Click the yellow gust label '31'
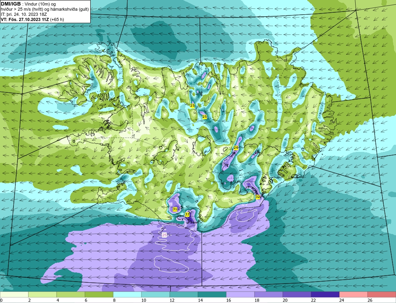Viewport: 396px width, 303px height. (175, 209)
